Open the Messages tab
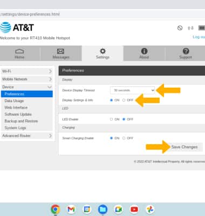This screenshot has width=205, height=216. [x=61, y=53]
